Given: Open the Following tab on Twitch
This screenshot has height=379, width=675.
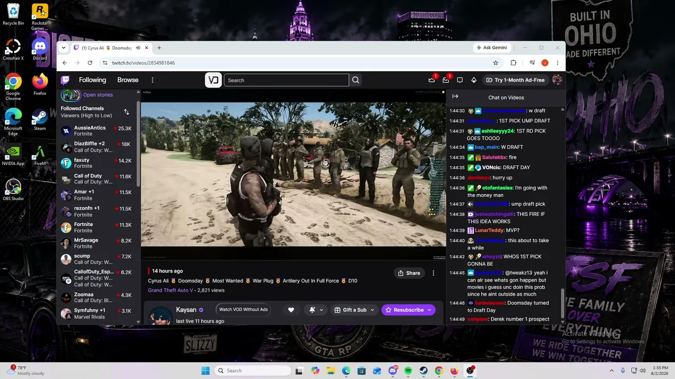Looking at the screenshot, I should click(92, 80).
